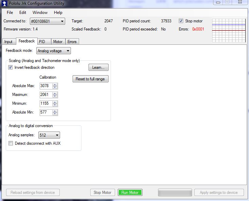Click the Pololu app icon in title bar

(x=4, y=3)
